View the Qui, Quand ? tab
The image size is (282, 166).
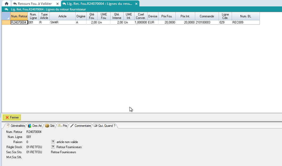[105, 126]
